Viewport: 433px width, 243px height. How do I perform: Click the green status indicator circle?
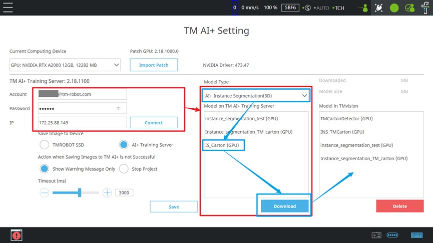(394, 8)
